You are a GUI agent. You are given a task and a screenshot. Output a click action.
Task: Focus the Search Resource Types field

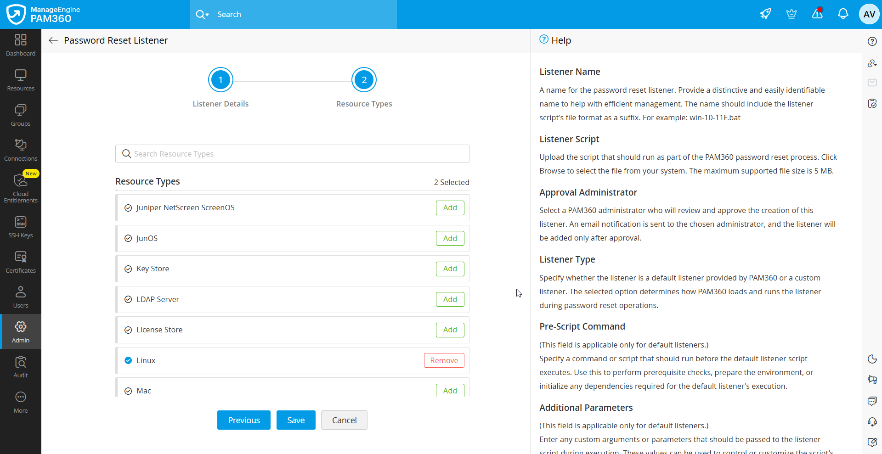coord(292,154)
